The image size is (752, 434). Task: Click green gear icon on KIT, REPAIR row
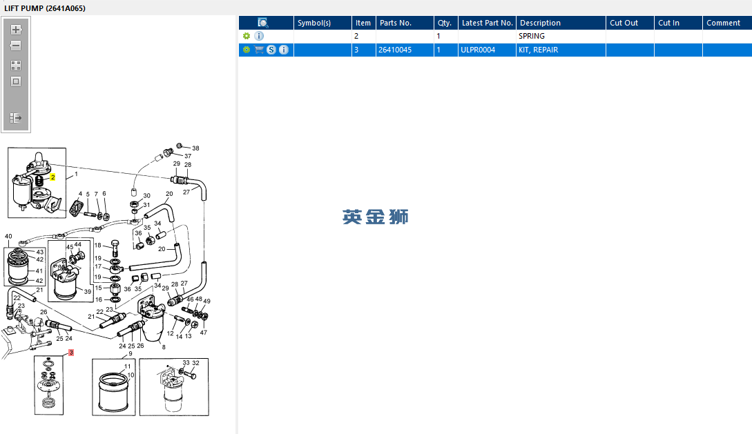click(247, 50)
